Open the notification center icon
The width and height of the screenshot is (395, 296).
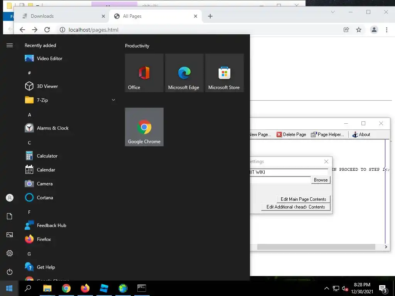click(x=383, y=289)
